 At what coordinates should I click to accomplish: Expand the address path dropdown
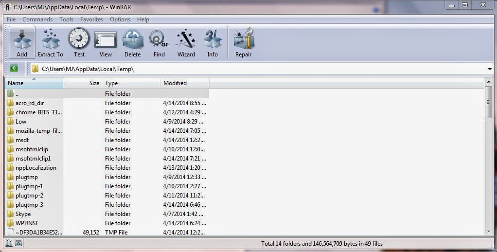[x=490, y=69]
